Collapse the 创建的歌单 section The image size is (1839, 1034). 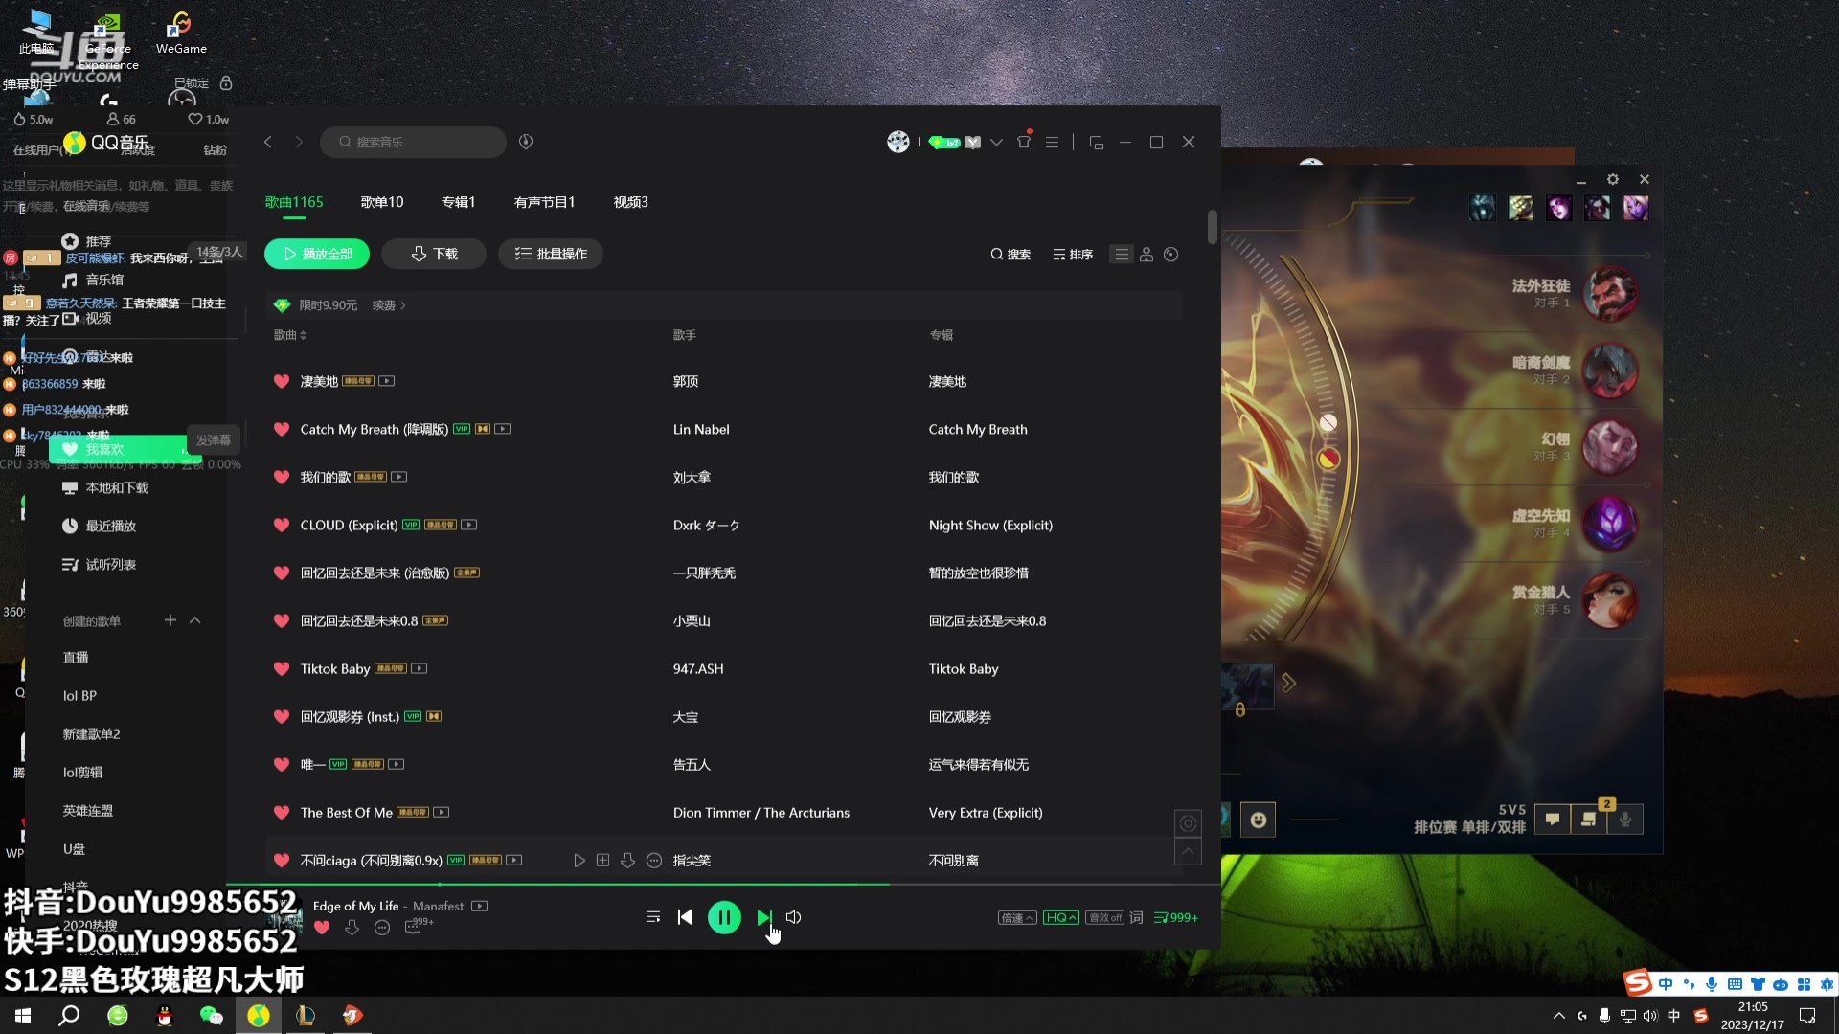click(x=195, y=620)
